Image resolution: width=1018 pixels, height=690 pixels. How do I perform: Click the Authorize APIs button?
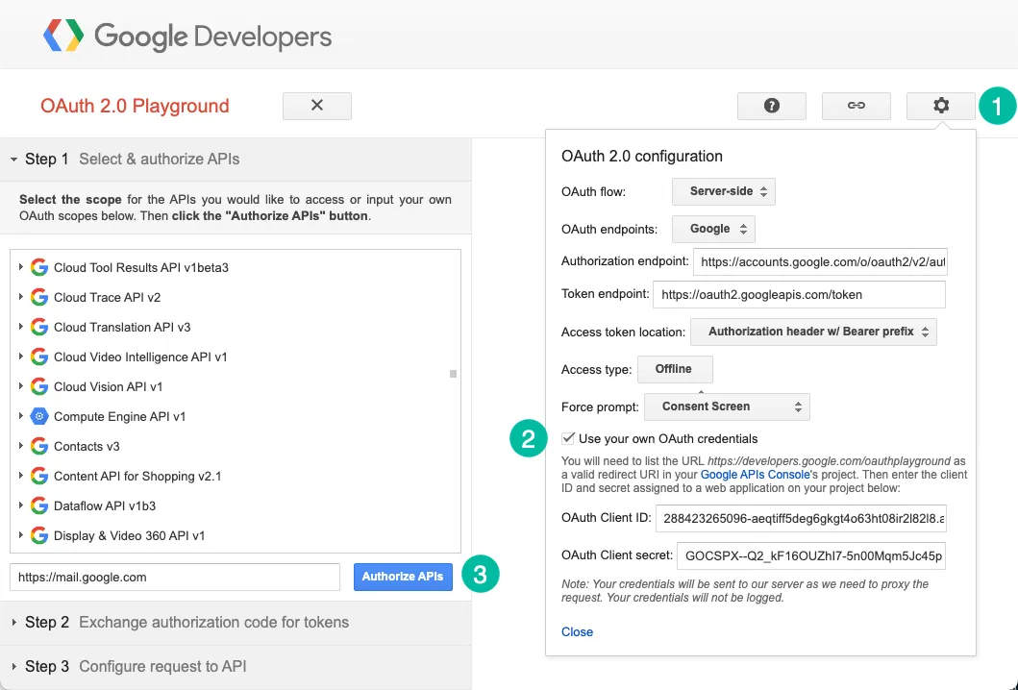403,576
